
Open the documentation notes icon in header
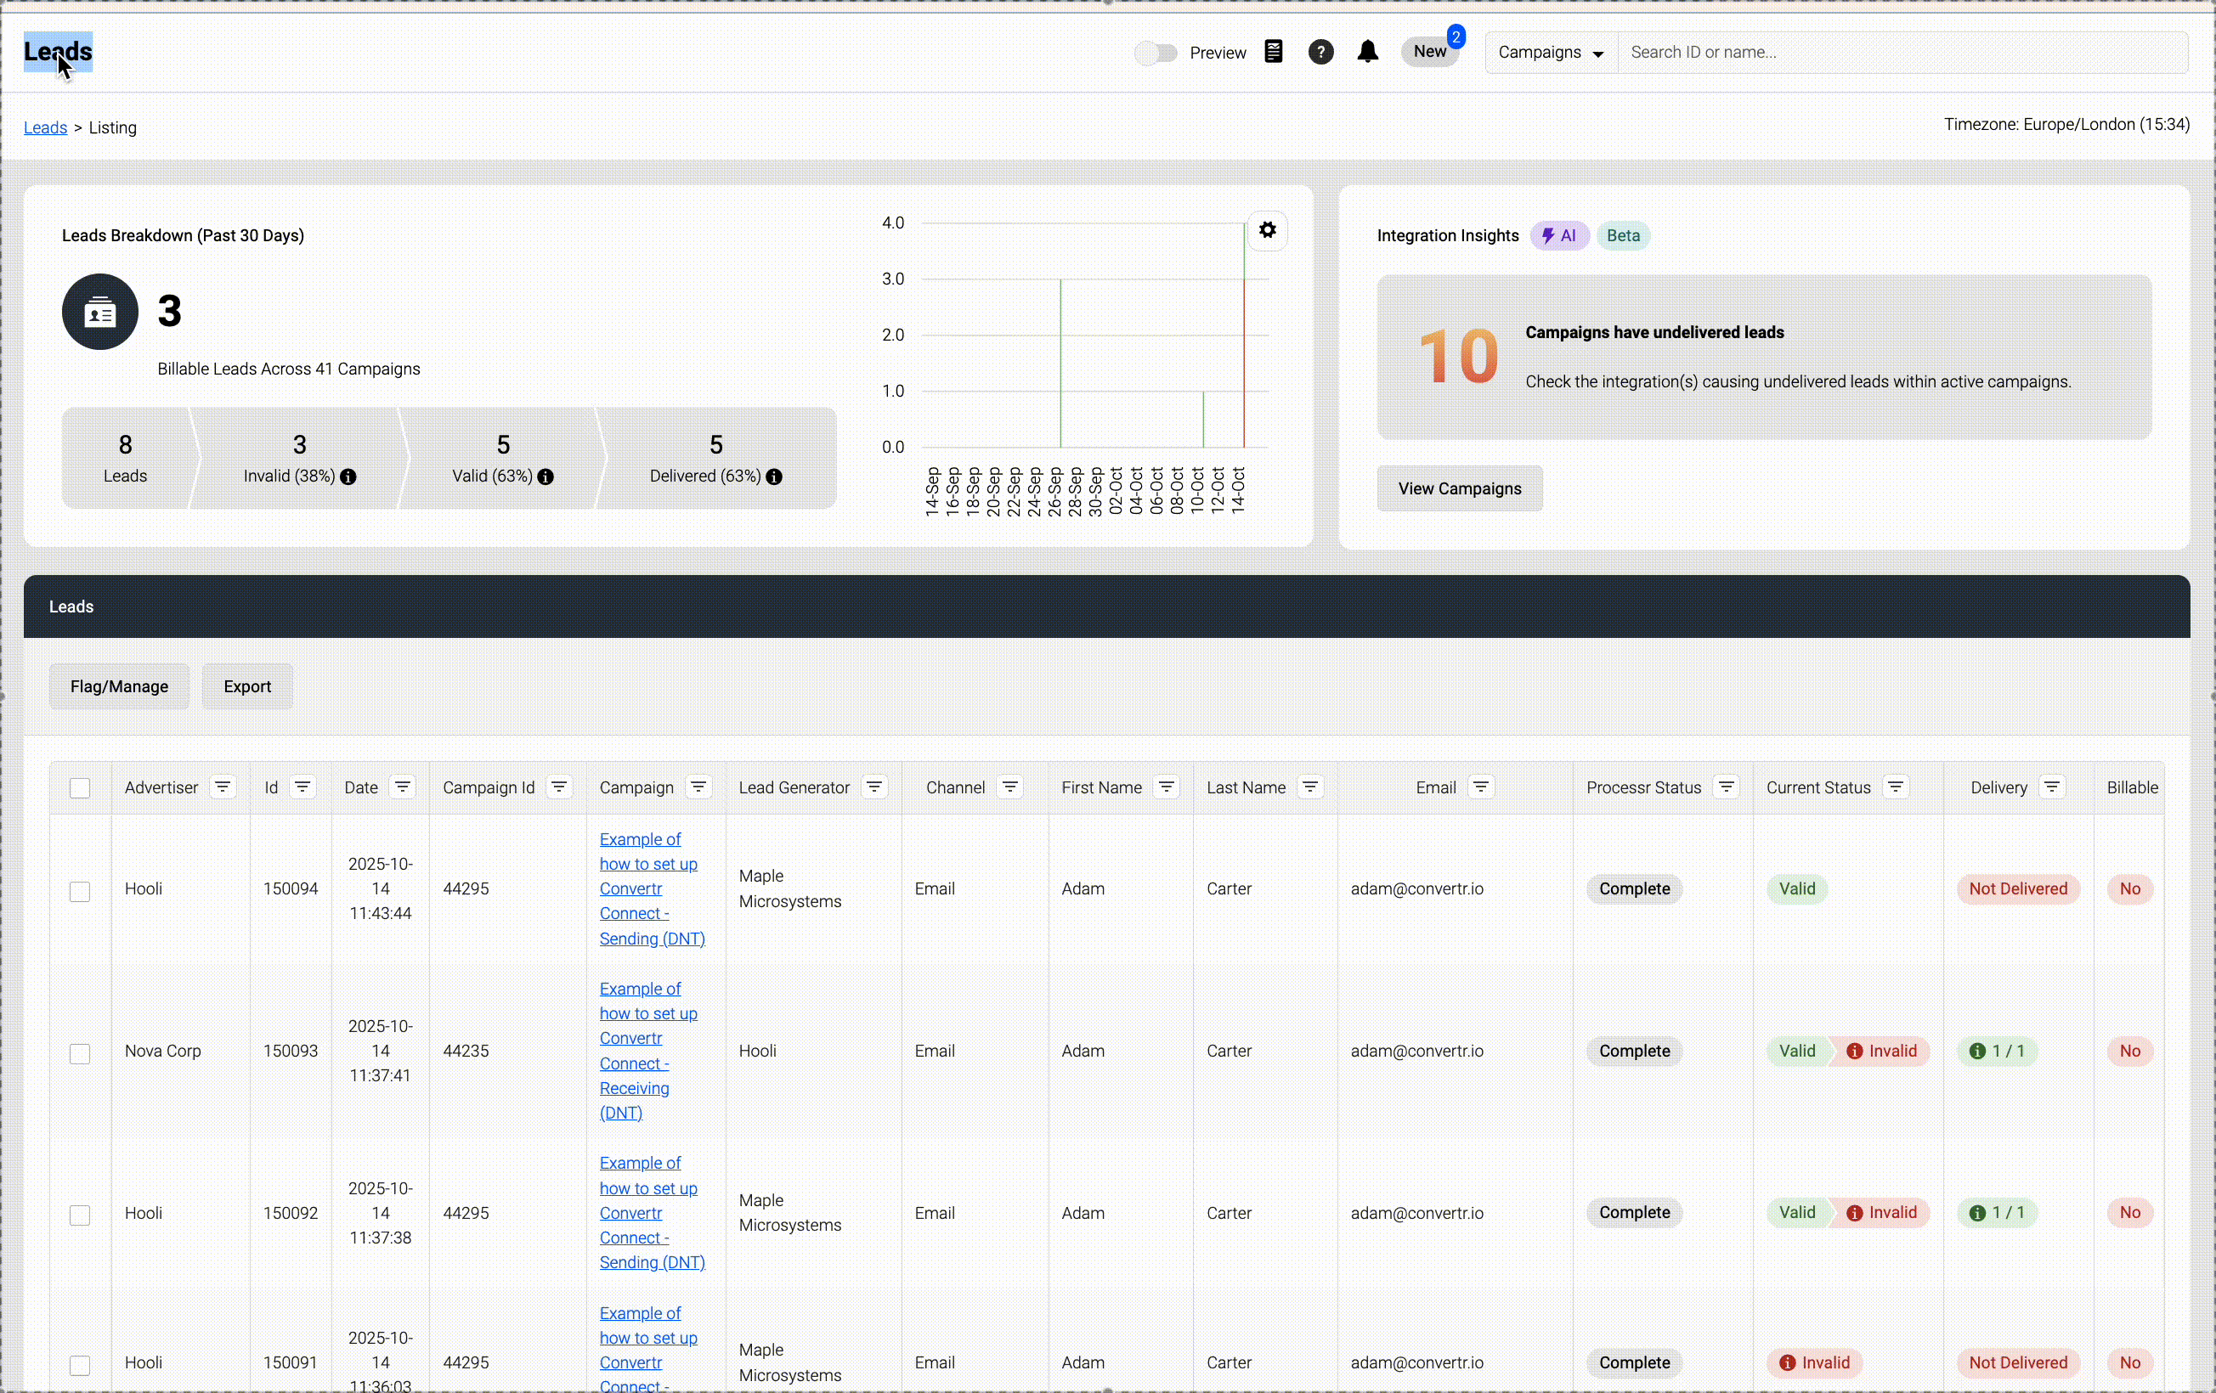[x=1273, y=52]
